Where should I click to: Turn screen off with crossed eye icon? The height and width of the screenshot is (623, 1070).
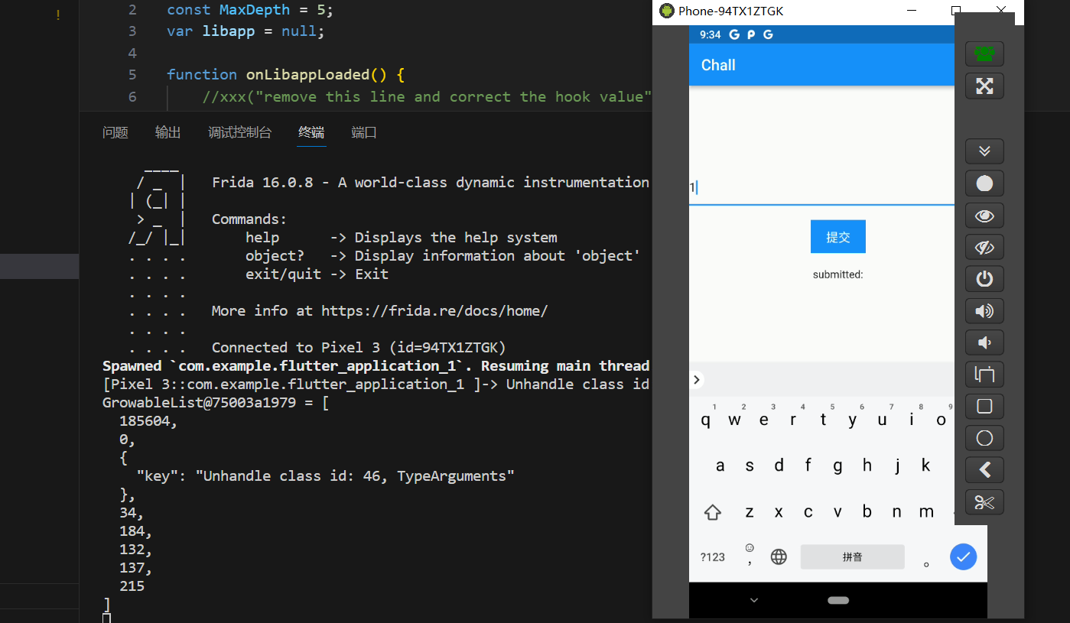984,247
